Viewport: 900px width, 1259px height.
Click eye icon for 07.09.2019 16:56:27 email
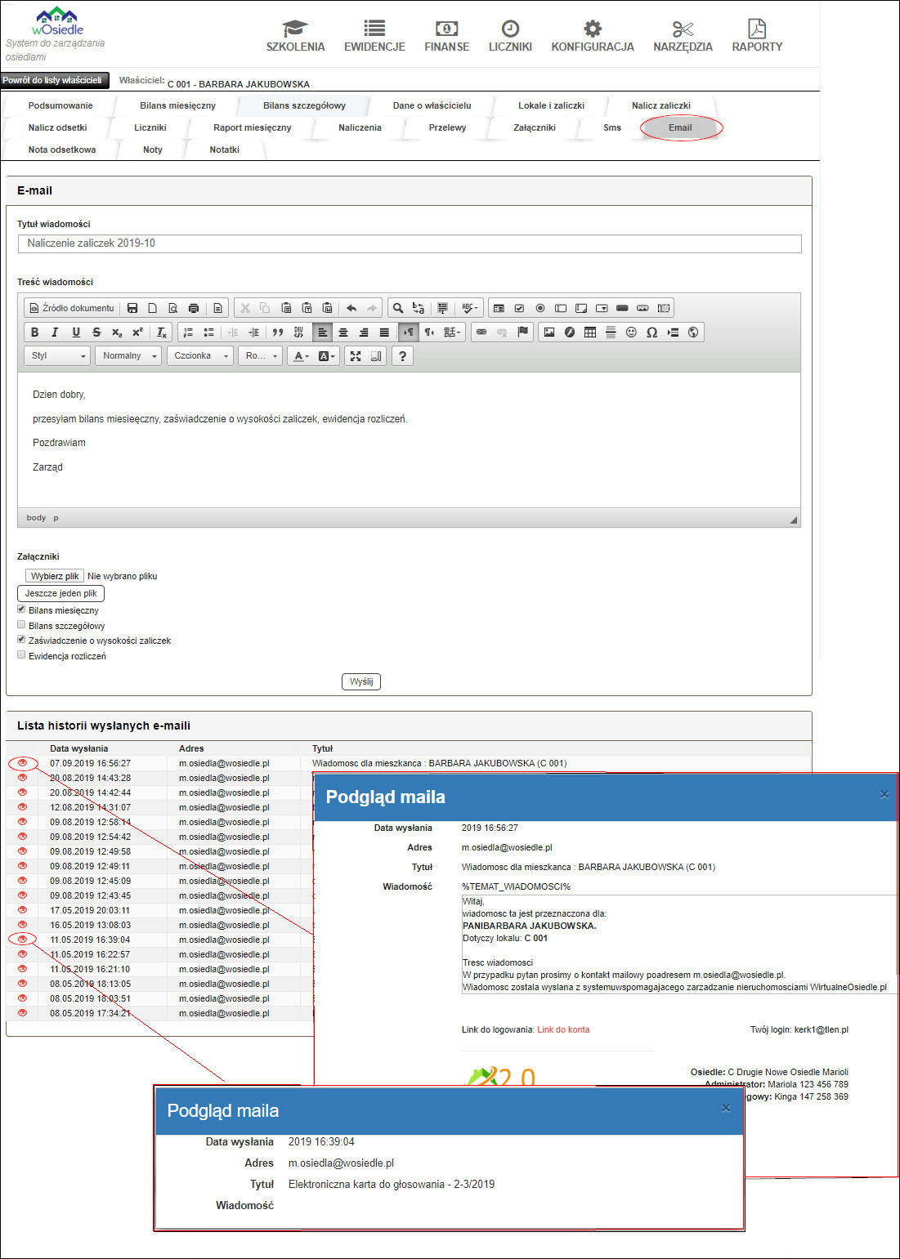tap(23, 762)
